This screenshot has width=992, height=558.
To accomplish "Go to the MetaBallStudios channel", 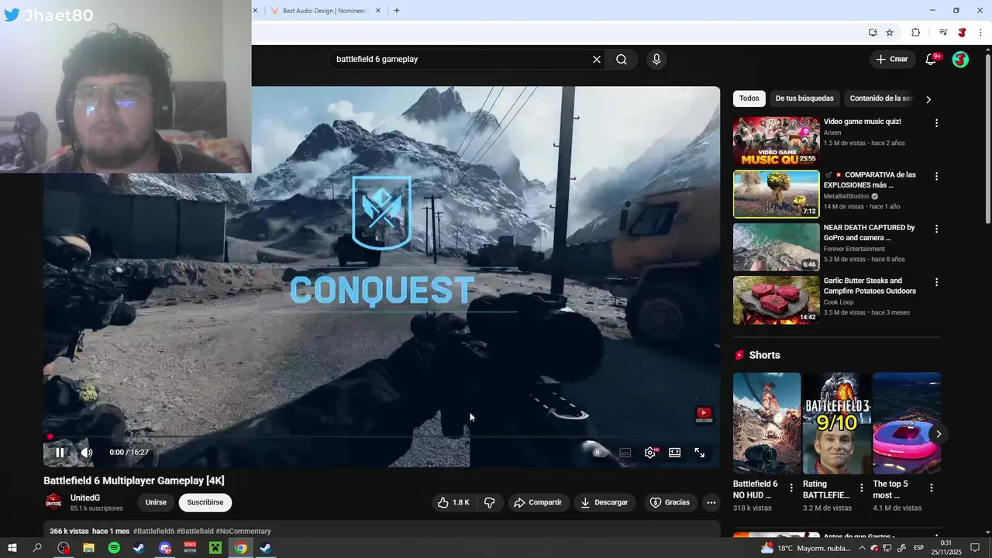I will tap(846, 196).
